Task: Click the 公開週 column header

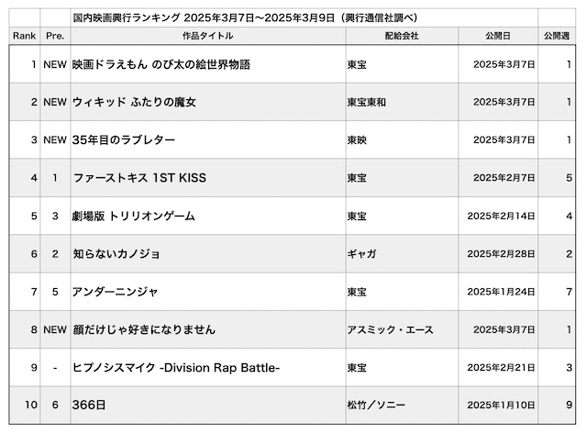Action: [x=557, y=35]
